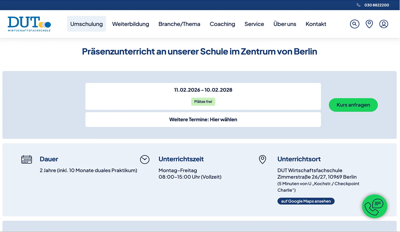Open the Über uns menu
This screenshot has width=400, height=232.
pos(285,24)
